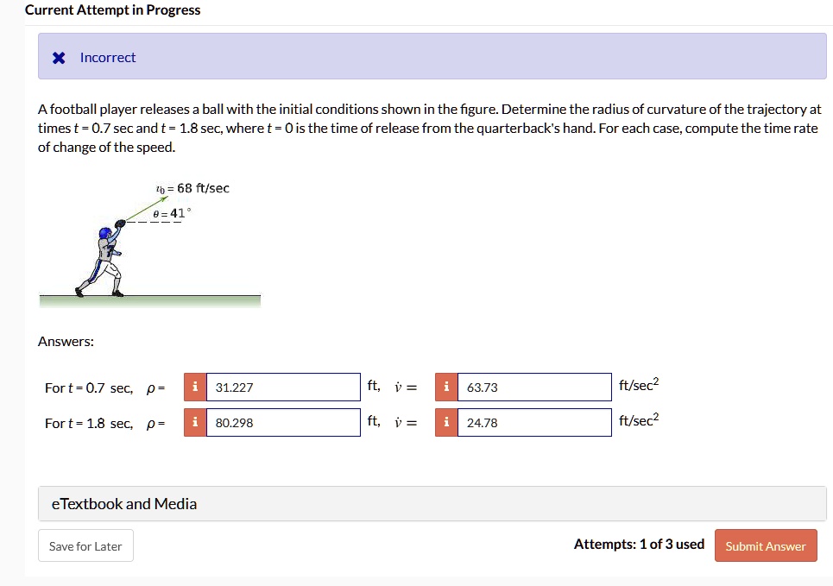This screenshot has height=586, width=833.
Task: Edit the v̇ field showing 24.78
Action: (534, 422)
